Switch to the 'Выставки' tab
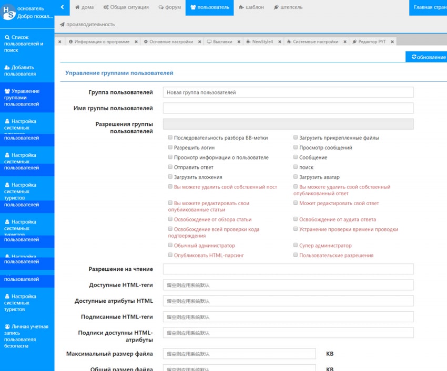 pos(220,41)
